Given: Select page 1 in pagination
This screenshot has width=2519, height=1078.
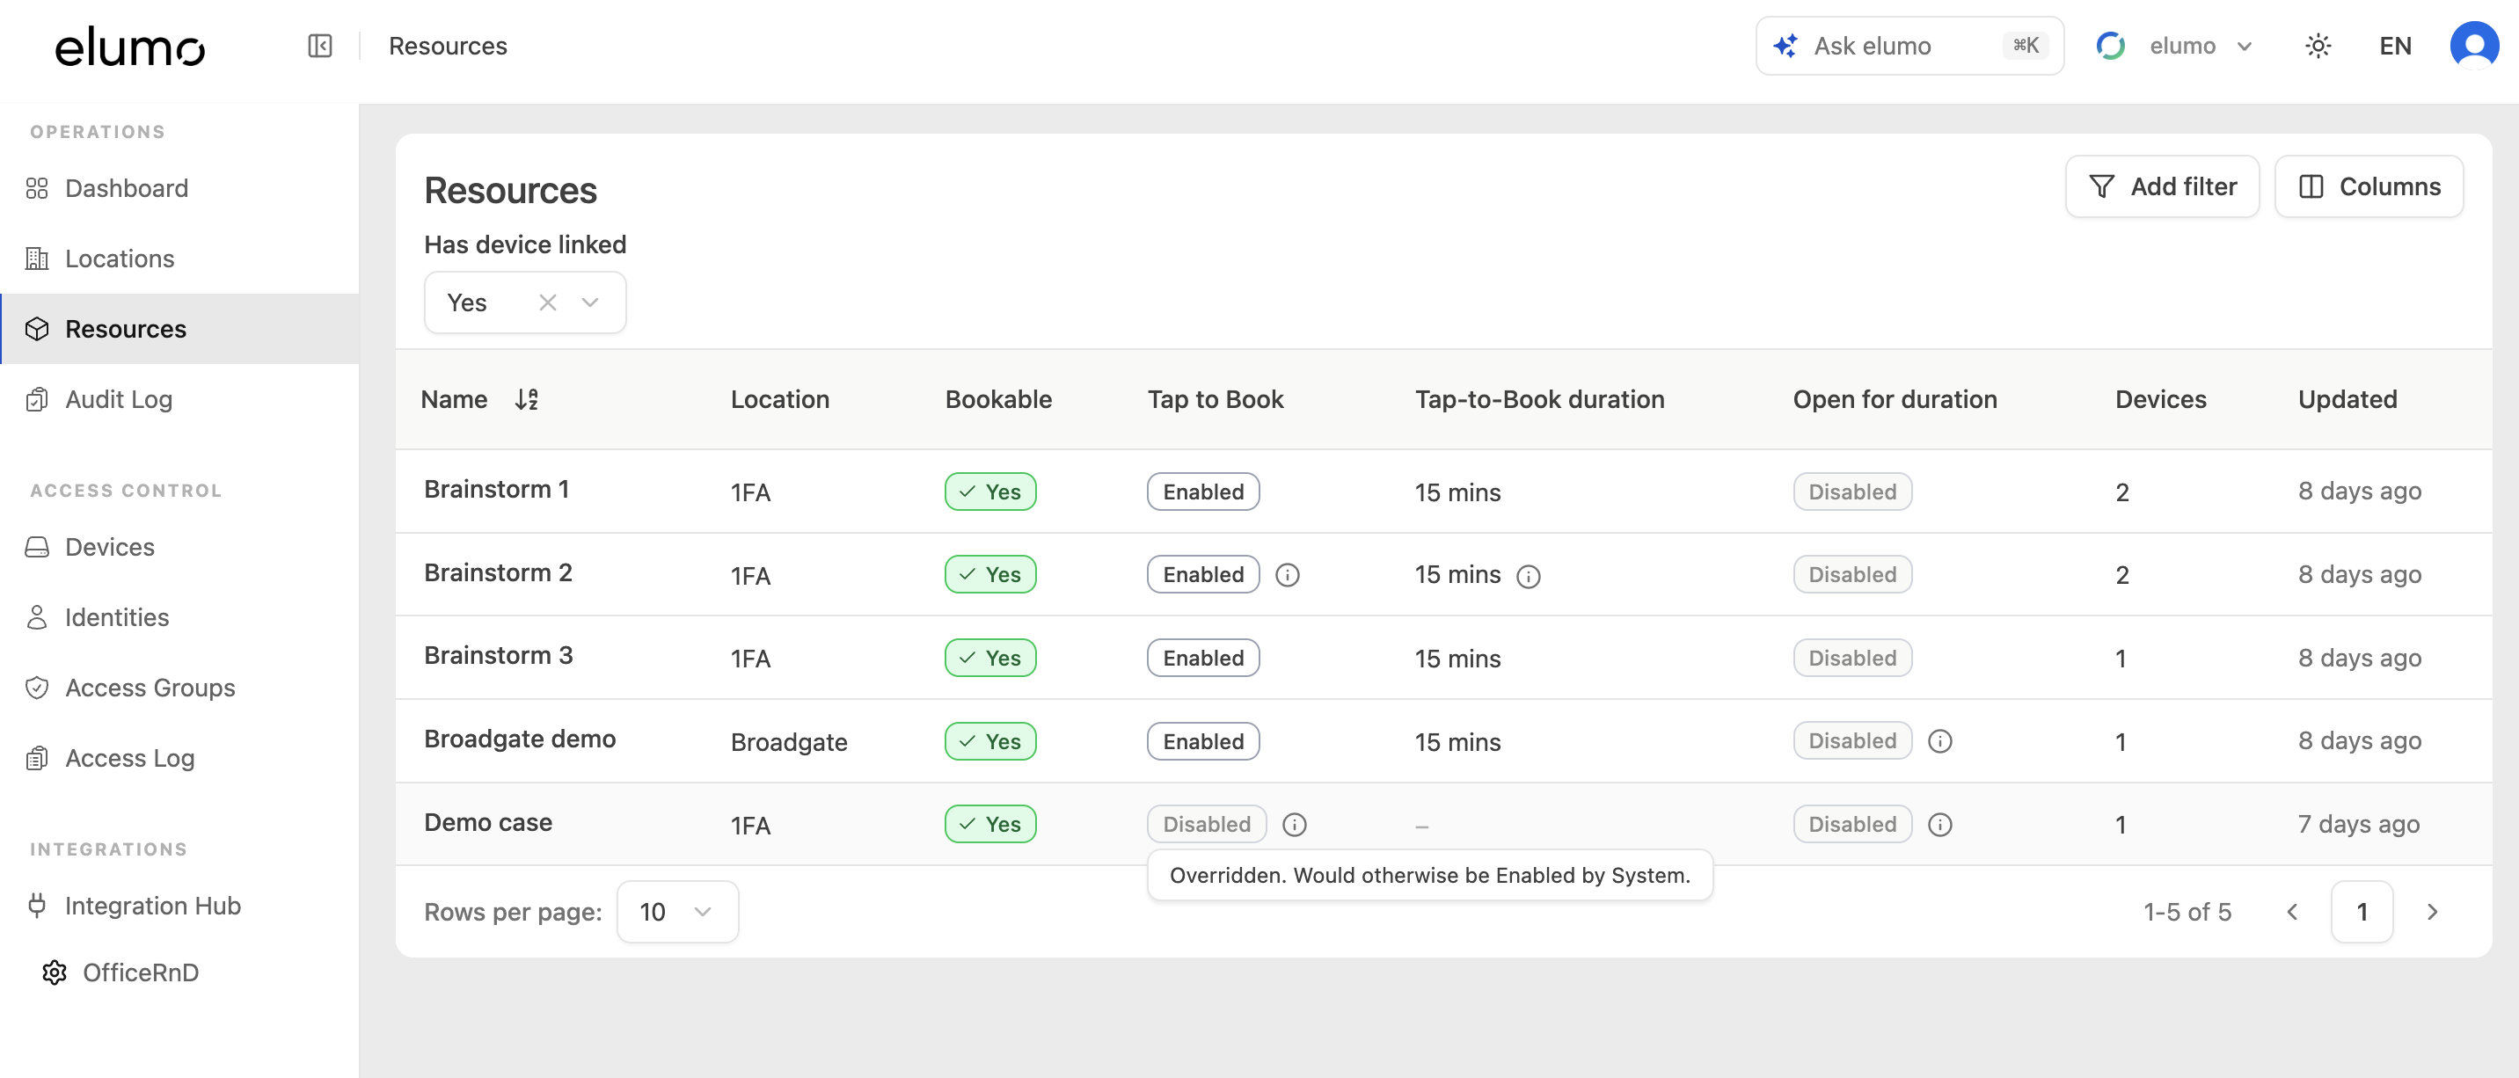Looking at the screenshot, I should 2362,912.
